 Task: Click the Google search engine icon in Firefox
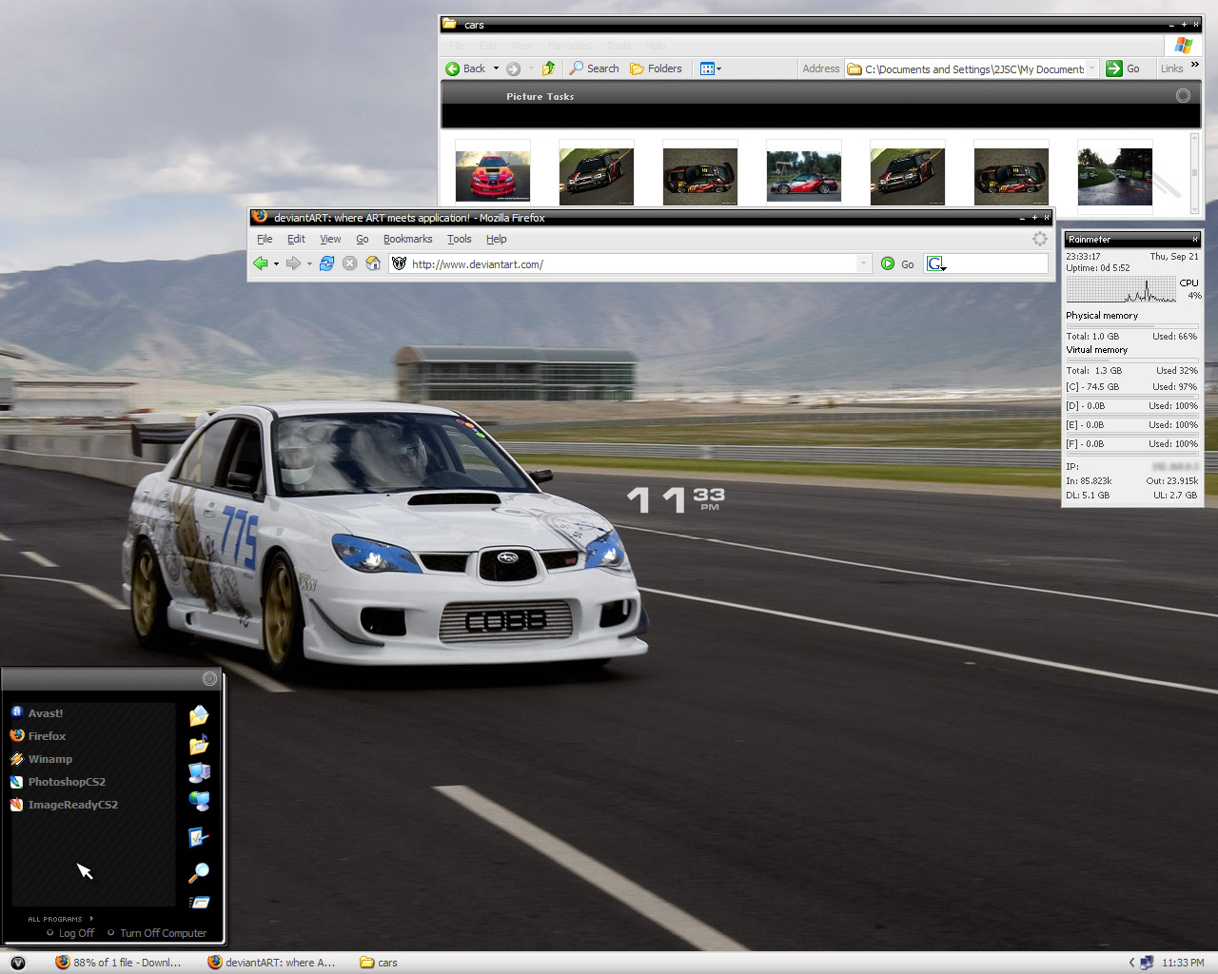pyautogui.click(x=934, y=263)
